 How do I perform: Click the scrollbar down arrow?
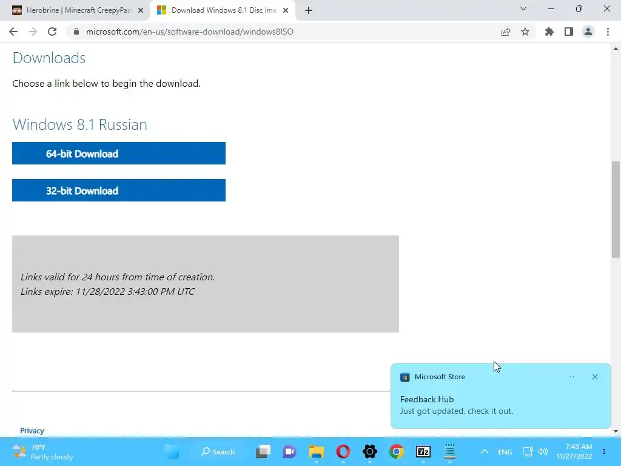coord(616,431)
